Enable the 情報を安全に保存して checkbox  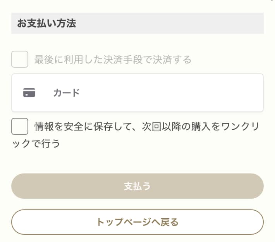pos(20,126)
